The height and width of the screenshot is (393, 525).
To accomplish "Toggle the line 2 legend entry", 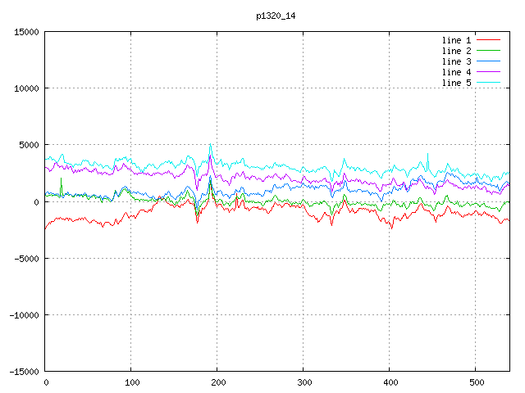I will (x=456, y=51).
